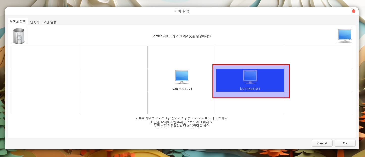Click the bottom-left empty grid cell
The image size is (365, 157).
[x=45, y=103]
